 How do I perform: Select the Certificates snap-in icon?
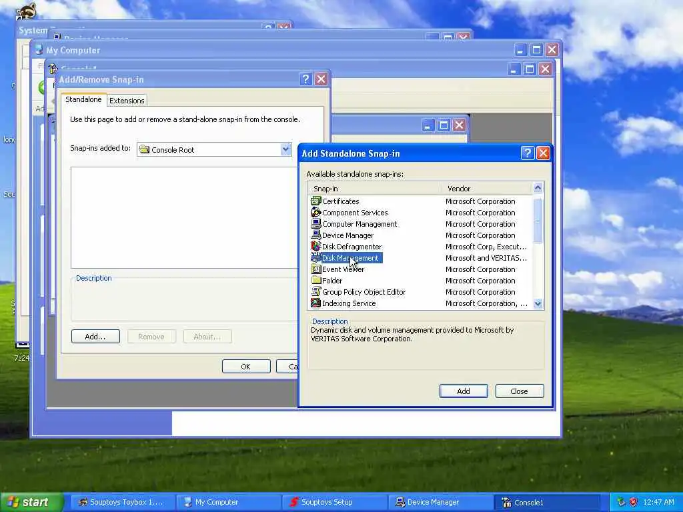[315, 201]
